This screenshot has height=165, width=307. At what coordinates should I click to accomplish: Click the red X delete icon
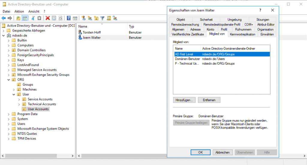coord(47,18)
